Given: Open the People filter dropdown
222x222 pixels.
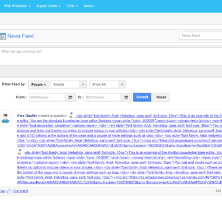Looking at the screenshot, I should pos(39,85).
